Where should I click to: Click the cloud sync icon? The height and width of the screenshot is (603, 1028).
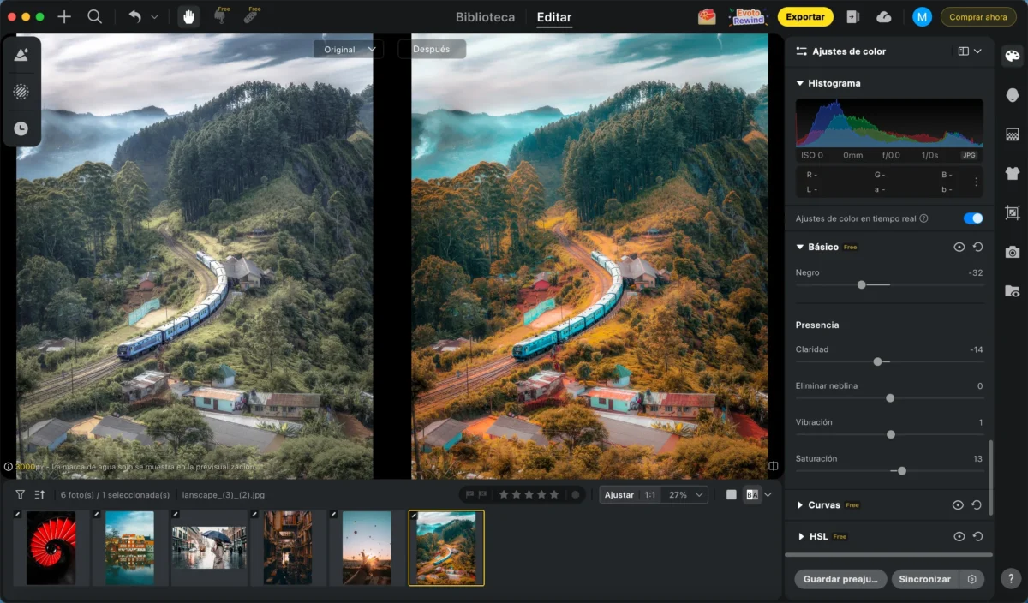[x=884, y=17]
